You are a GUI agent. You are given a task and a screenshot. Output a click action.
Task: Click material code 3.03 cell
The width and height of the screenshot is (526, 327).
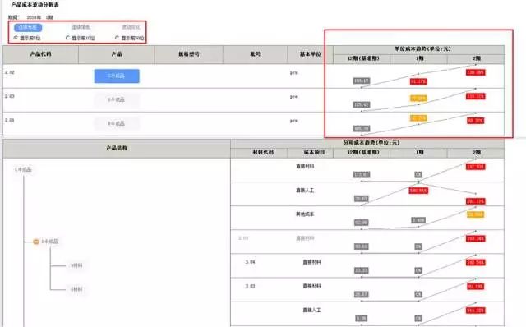click(x=250, y=286)
